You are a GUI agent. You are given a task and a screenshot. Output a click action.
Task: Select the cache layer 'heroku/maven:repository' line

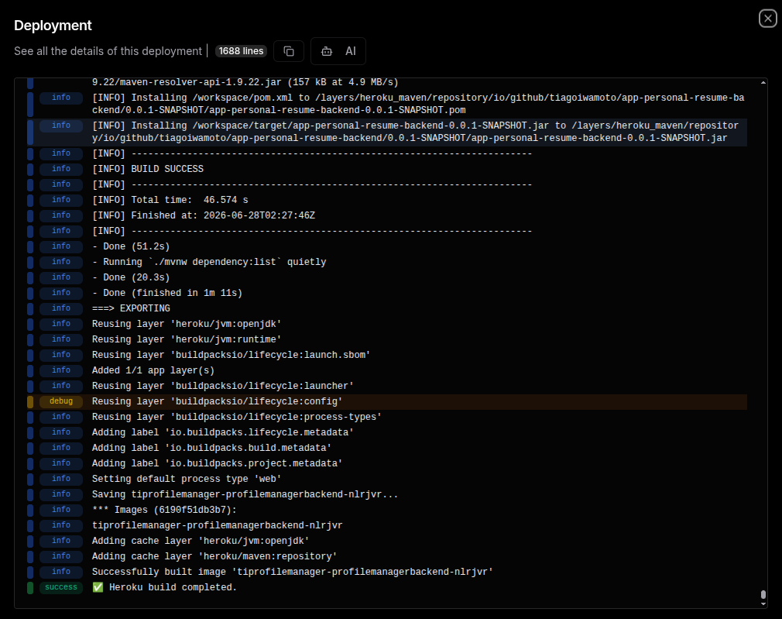tap(386, 556)
